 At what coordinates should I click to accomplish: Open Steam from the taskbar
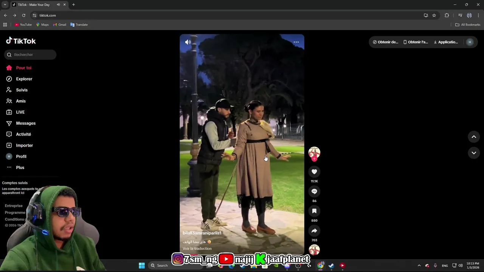click(x=331, y=265)
